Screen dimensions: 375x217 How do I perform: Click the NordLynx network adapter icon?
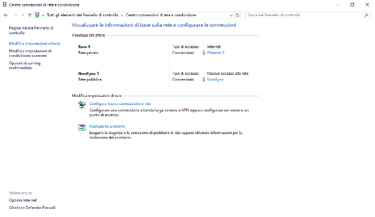pyautogui.click(x=204, y=79)
